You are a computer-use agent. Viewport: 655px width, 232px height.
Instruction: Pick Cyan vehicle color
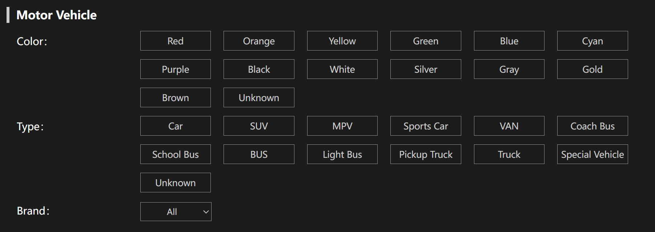coord(592,41)
